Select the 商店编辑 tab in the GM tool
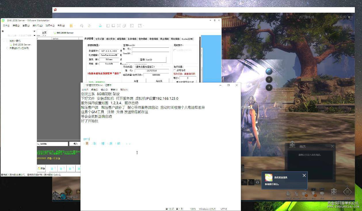Image resolution: width=362 pixels, height=211 pixels. (x=165, y=39)
